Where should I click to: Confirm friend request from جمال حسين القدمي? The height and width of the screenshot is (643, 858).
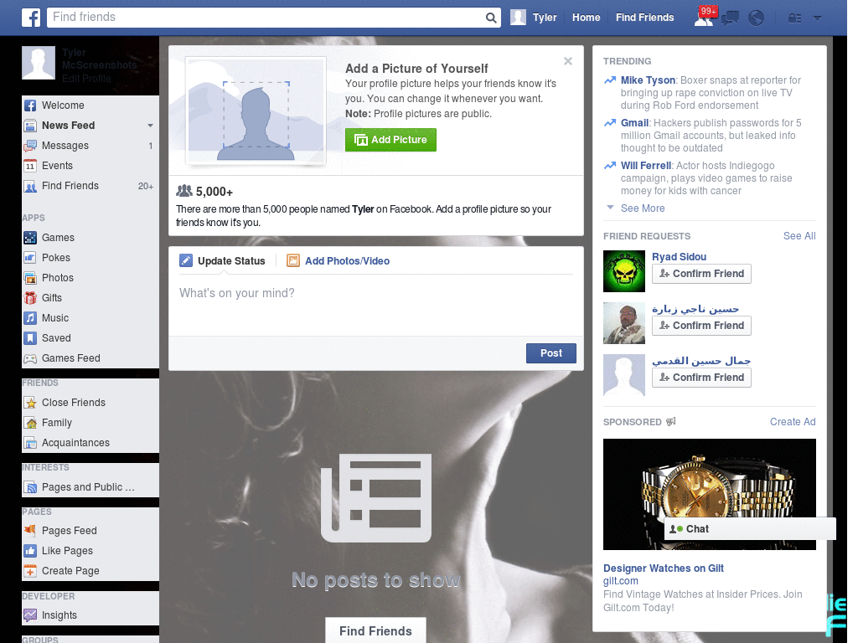701,378
